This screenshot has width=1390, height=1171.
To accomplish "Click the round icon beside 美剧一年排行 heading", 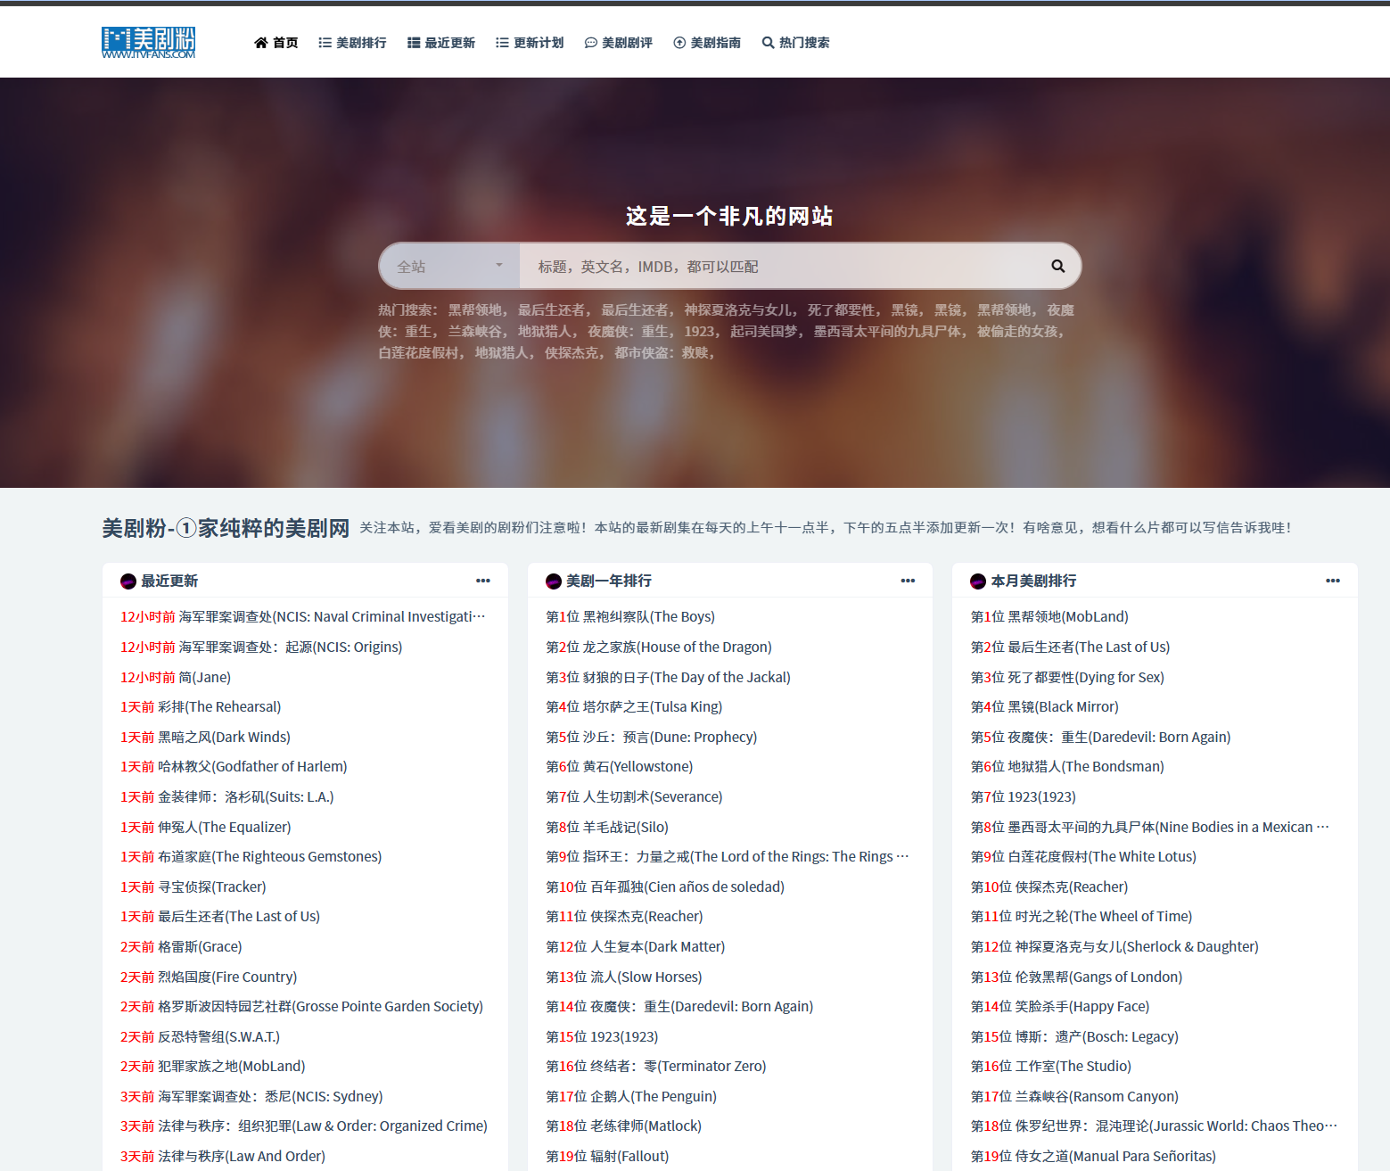I will pyautogui.click(x=554, y=581).
